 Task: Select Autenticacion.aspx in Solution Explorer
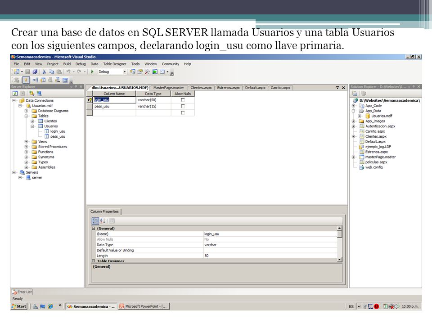coord(380,126)
